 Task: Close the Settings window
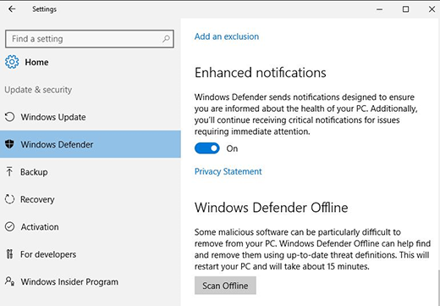tap(432, 9)
